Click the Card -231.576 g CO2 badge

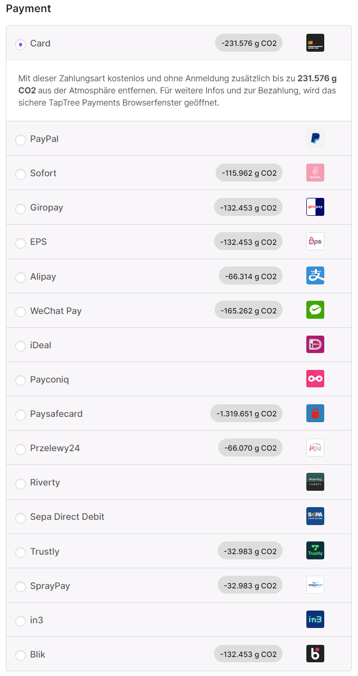(249, 43)
